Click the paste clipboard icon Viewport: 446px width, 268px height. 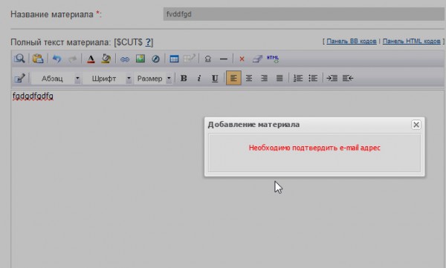coord(38,59)
